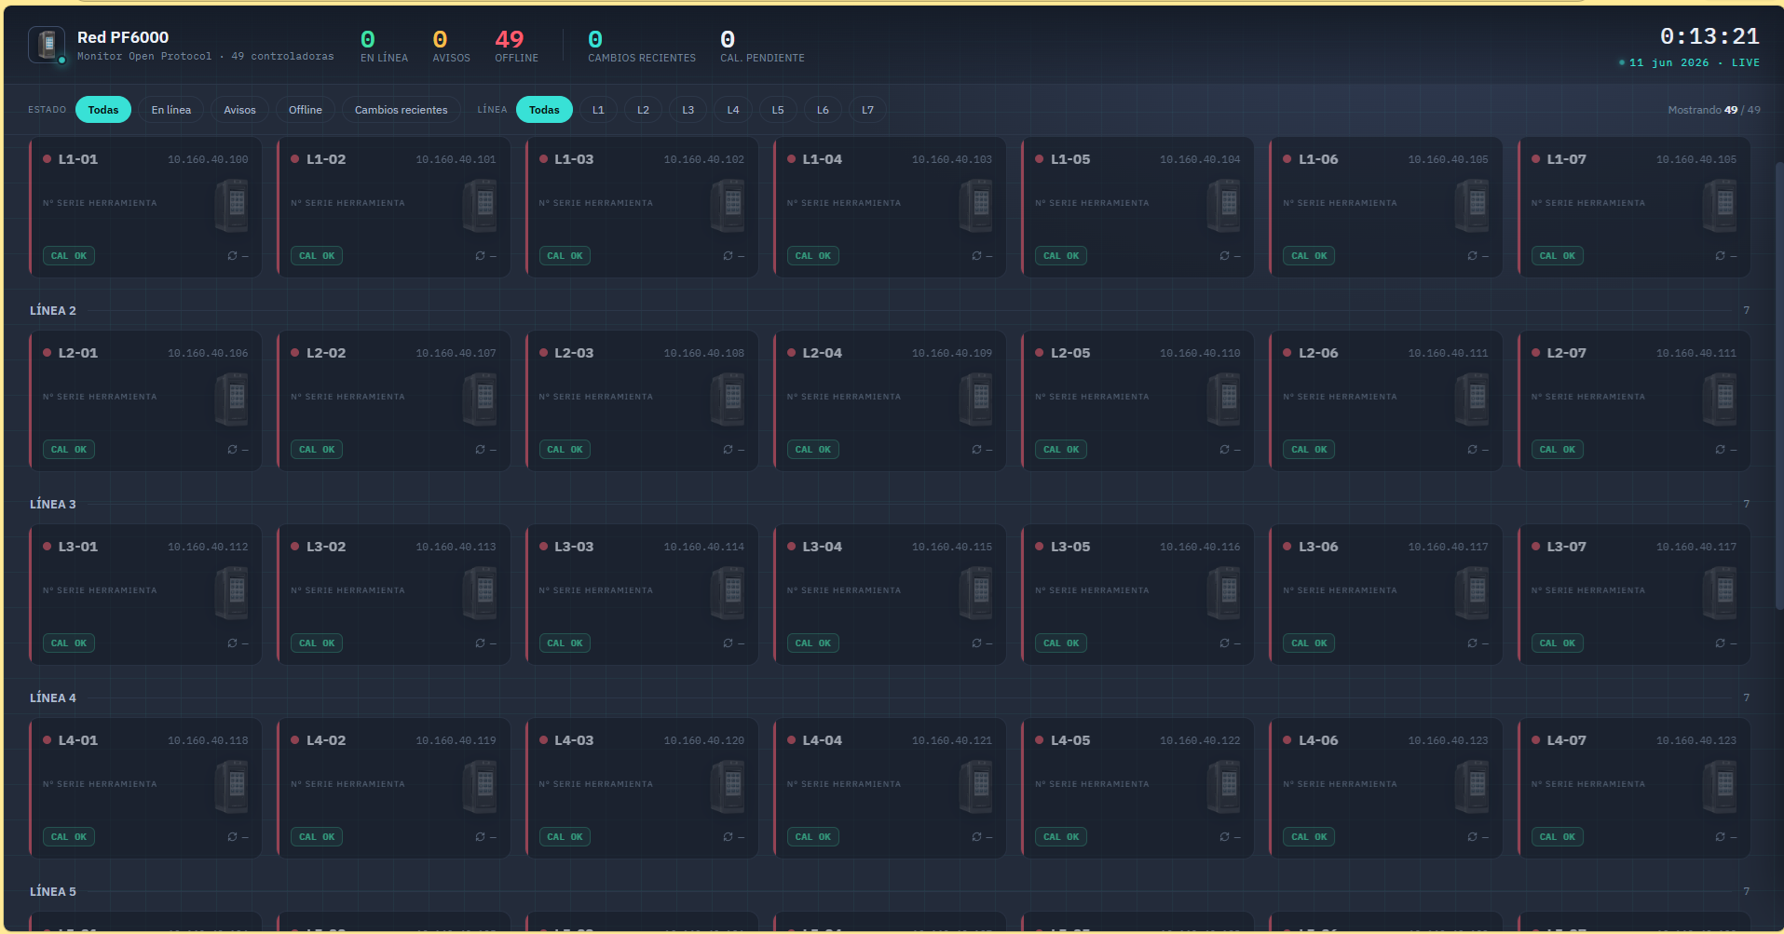1784x934 pixels.
Task: Click the sync icon on card L3-02
Action: pos(480,643)
